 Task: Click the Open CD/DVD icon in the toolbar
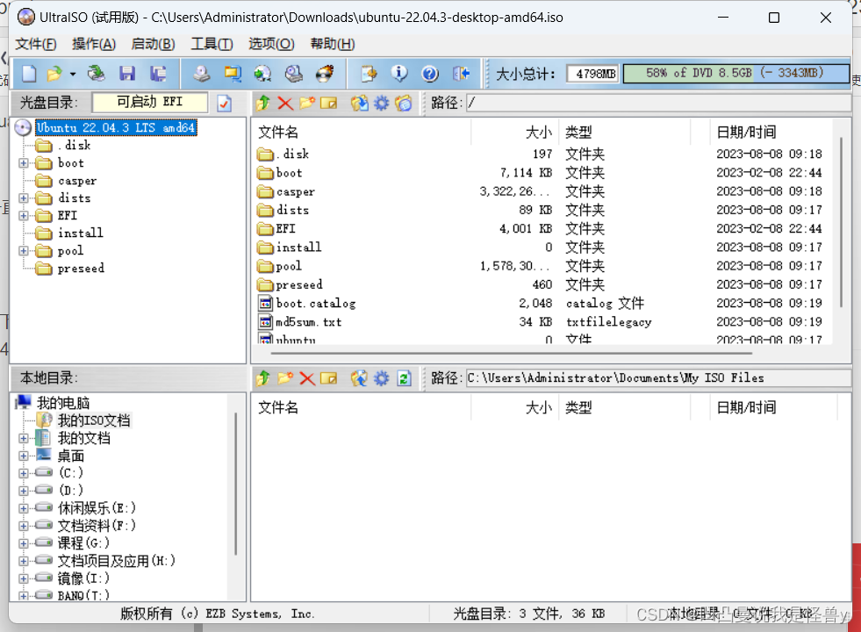(x=96, y=74)
